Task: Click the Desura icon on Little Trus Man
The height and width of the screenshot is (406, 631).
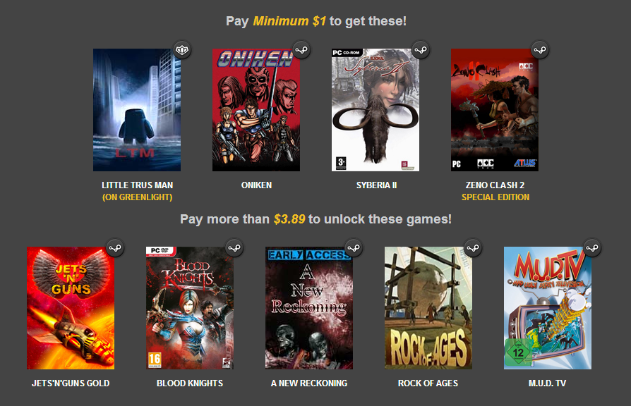Action: 182,50
